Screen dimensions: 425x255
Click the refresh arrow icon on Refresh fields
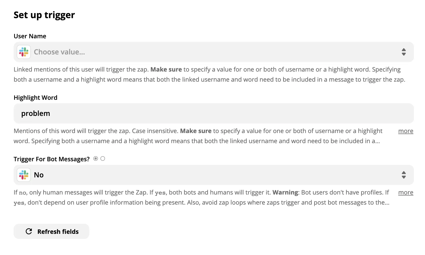(29, 231)
